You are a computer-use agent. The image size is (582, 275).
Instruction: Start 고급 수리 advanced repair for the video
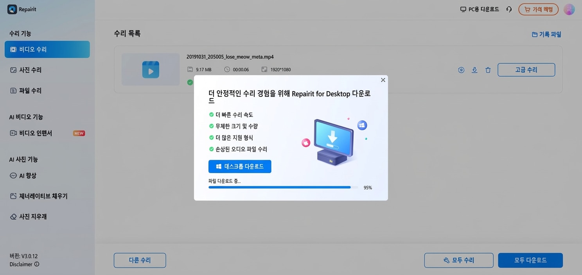point(526,70)
